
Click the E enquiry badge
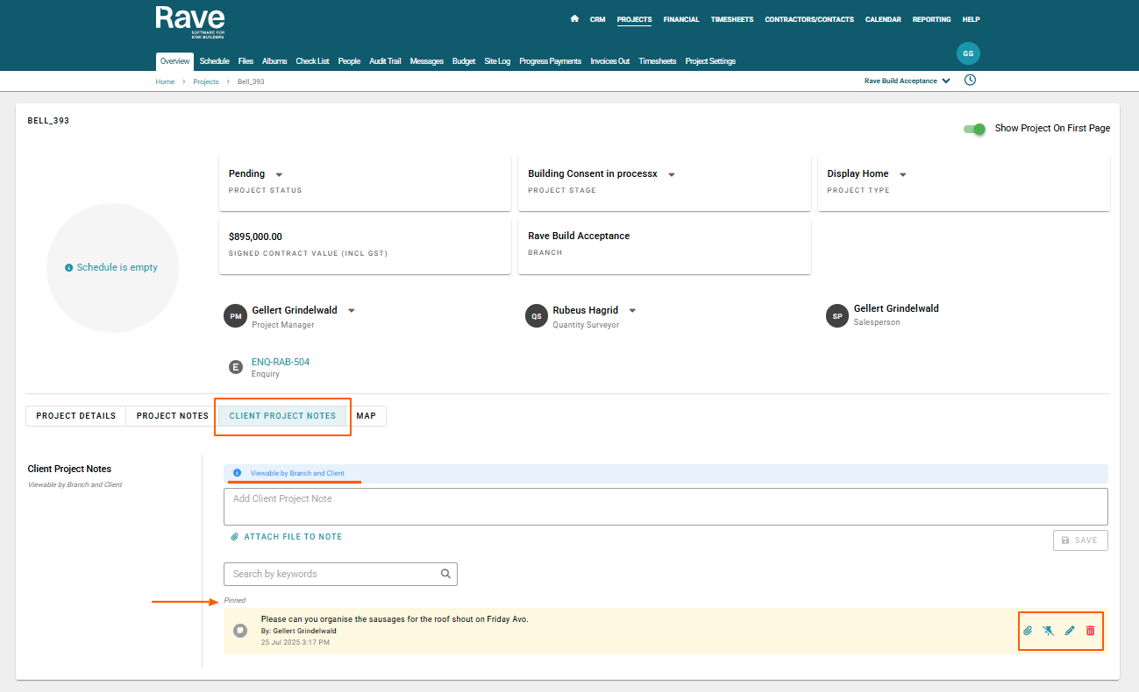pyautogui.click(x=235, y=367)
